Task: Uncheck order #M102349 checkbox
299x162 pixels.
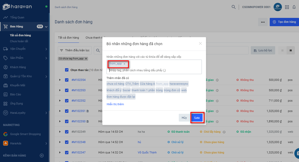Action: [67, 132]
